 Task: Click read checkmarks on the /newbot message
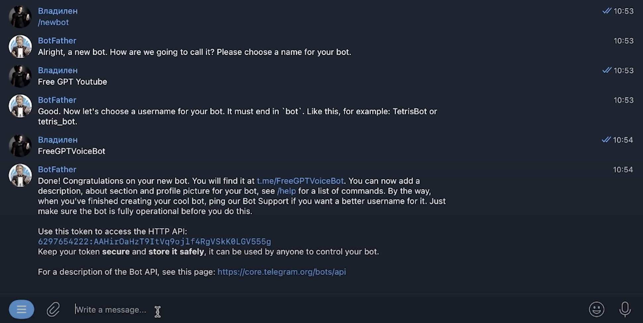607,11
